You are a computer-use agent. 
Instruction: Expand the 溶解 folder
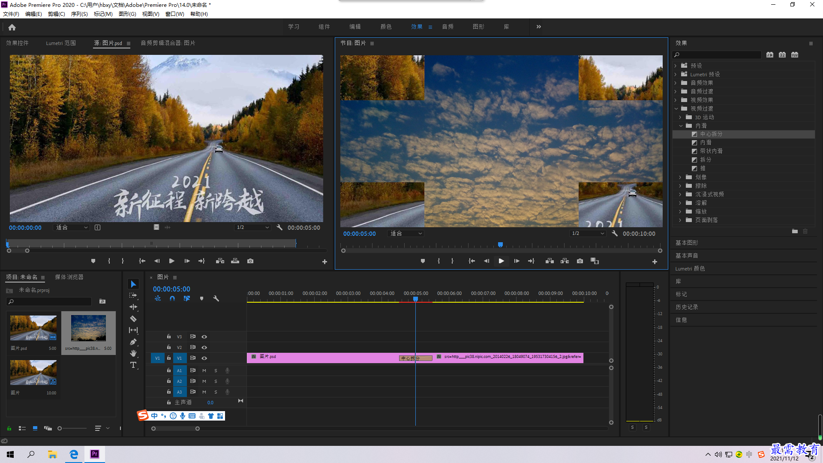(680, 203)
